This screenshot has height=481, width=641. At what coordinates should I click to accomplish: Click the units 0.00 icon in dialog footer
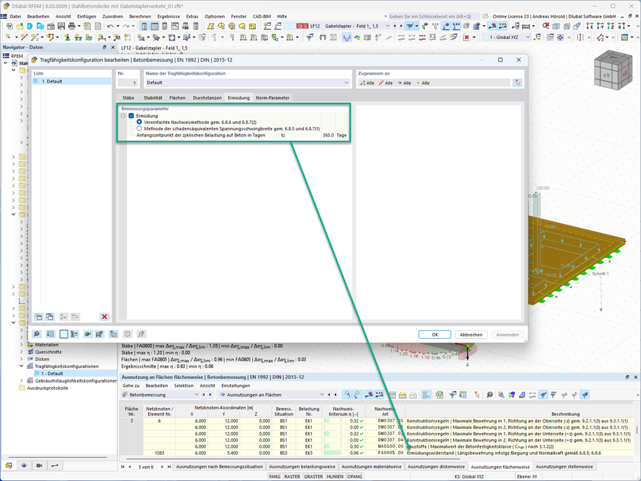click(50, 334)
